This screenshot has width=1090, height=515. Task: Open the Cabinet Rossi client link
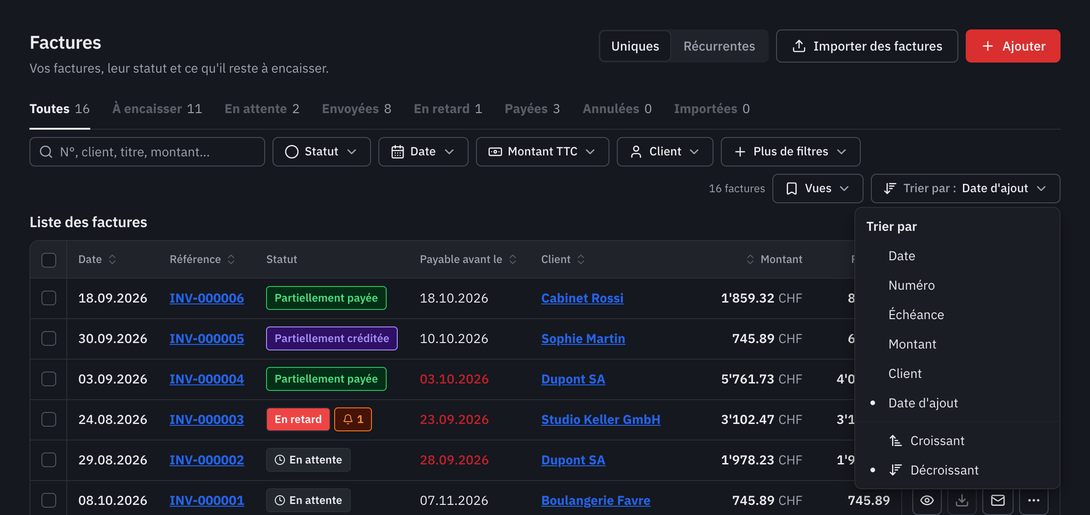coord(582,298)
